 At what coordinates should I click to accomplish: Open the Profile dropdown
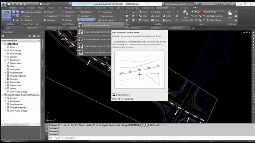pyautogui.click(x=67, y=16)
